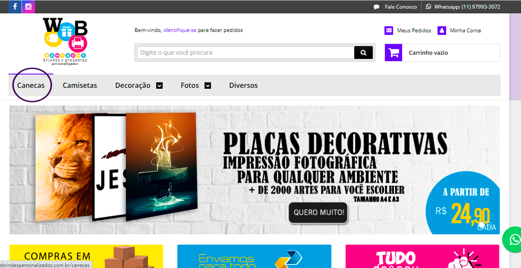Expand the Decoração dropdown arrow
Viewport: 521px width, 268px height.
(x=160, y=85)
